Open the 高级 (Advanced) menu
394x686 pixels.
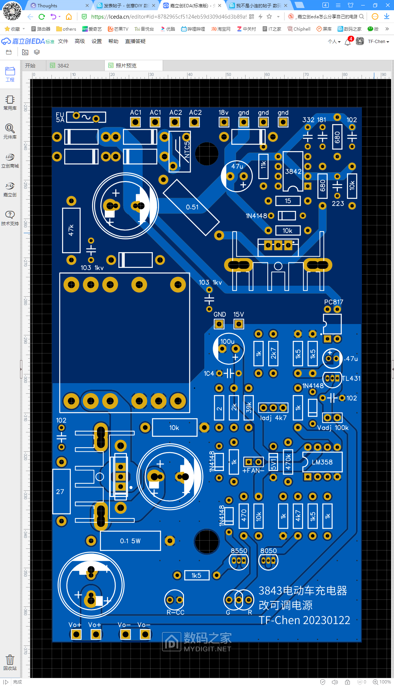pos(80,41)
